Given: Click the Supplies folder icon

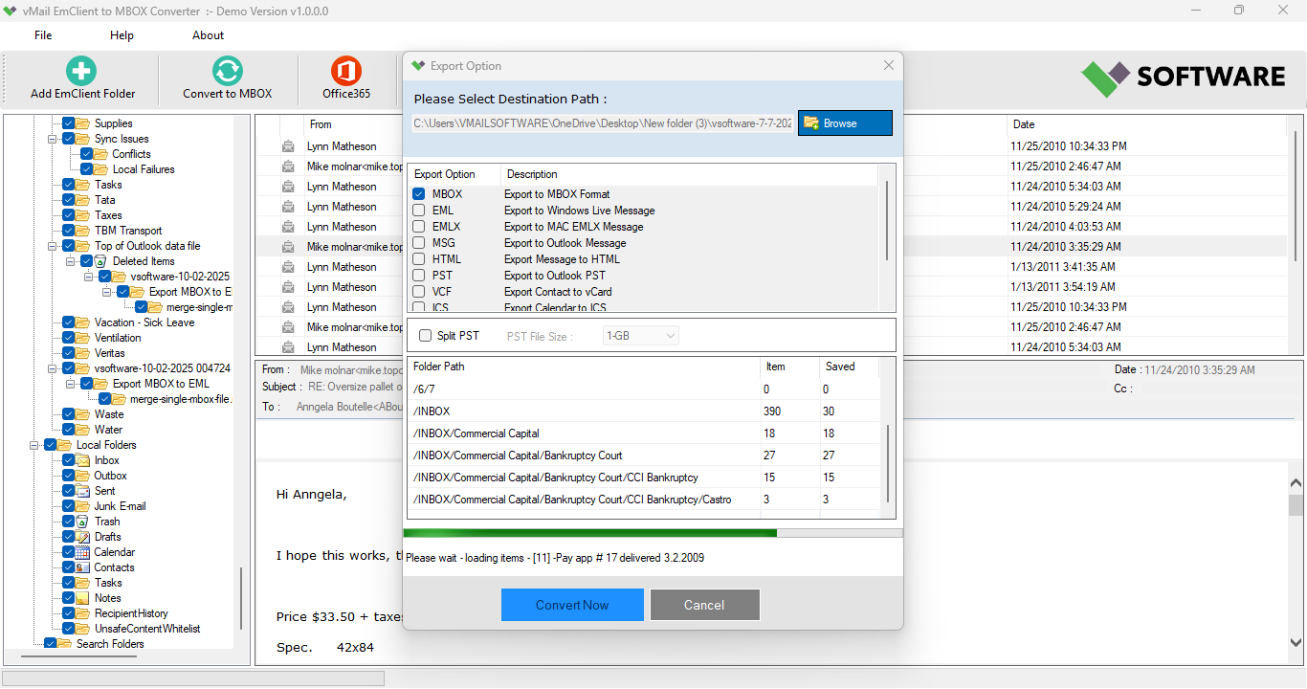Looking at the screenshot, I should coord(83,123).
